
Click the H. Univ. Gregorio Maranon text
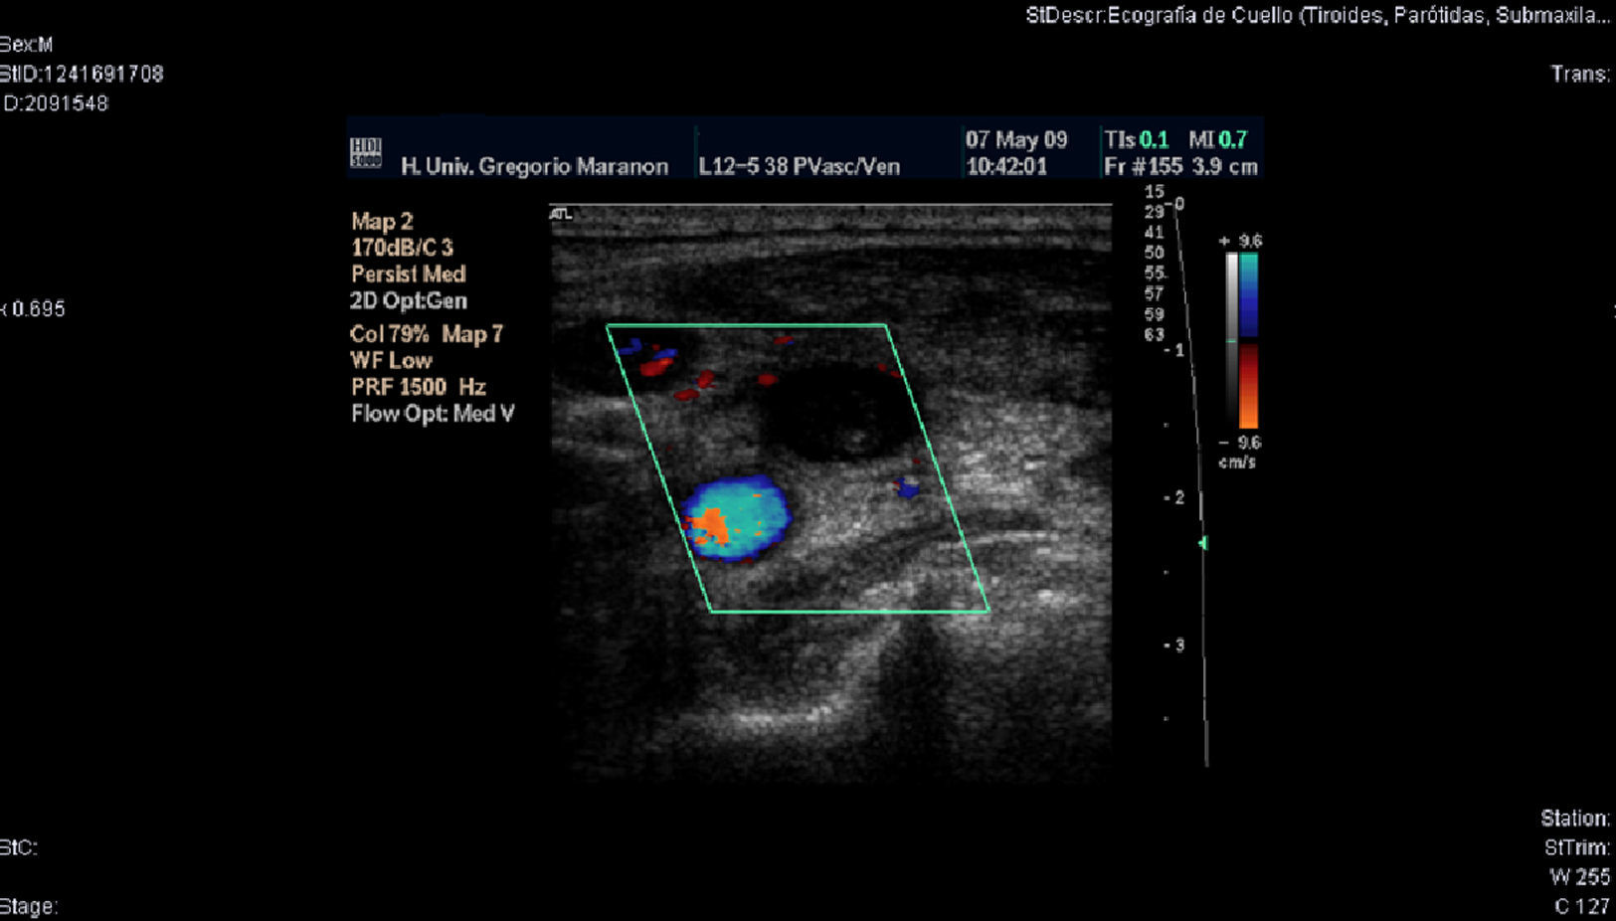pos(534,166)
